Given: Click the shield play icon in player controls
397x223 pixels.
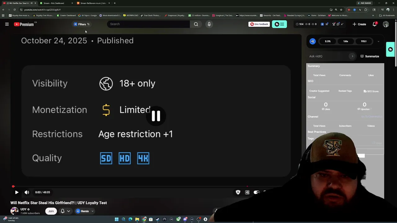Looking at the screenshot, I should coord(238,192).
